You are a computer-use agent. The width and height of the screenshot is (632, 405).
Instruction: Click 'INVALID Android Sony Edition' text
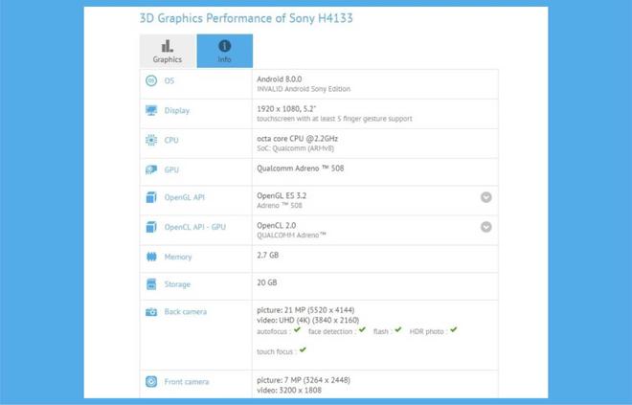[x=304, y=89]
